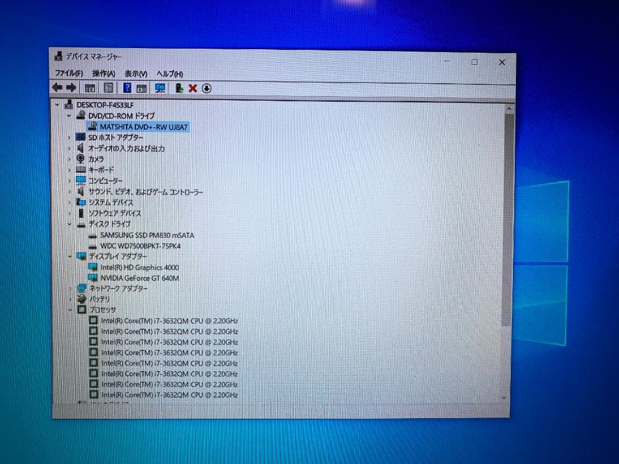Click the Scan for hardware changes icon
This screenshot has height=464, width=619.
(161, 88)
